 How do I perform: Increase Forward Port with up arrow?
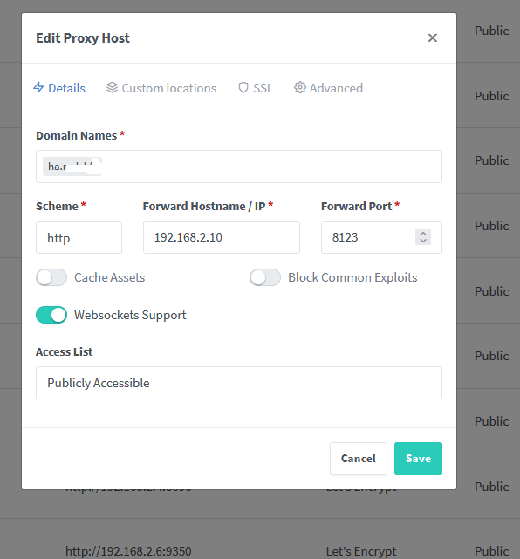point(423,234)
